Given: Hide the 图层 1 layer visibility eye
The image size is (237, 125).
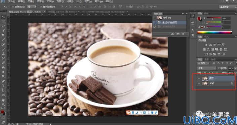Looking at the screenshot, I should pyautogui.click(x=199, y=78).
